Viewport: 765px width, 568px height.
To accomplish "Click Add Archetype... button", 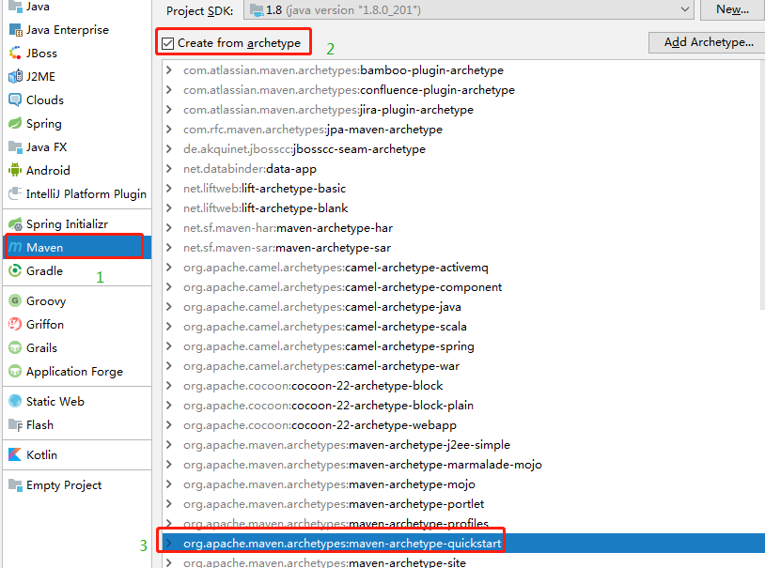I will click(x=708, y=42).
